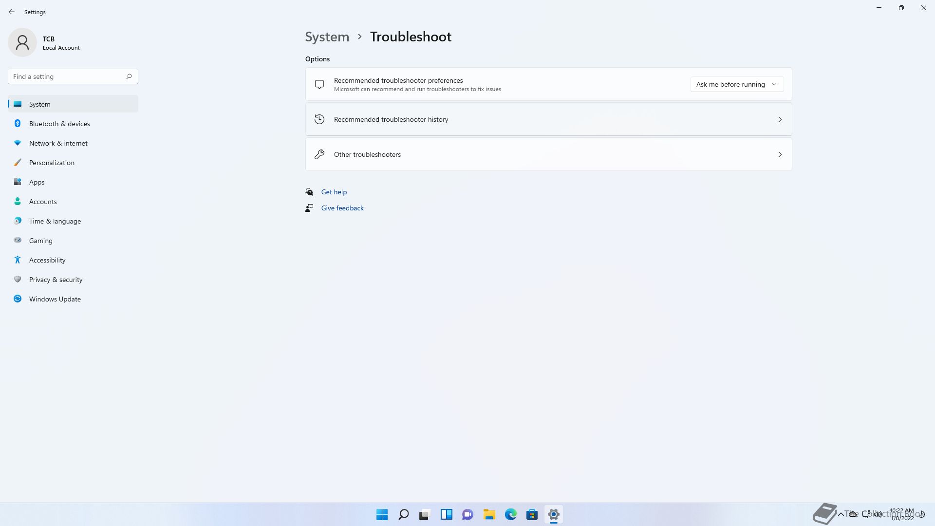This screenshot has height=526, width=935.
Task: Open File Explorer from taskbar
Action: pos(489,514)
